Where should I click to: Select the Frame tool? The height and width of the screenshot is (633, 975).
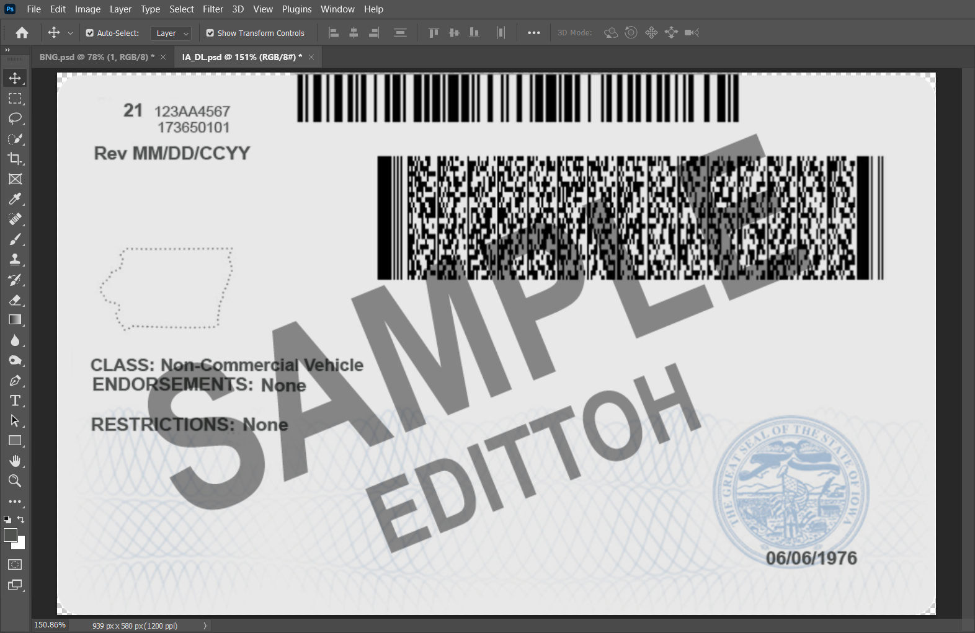15,179
